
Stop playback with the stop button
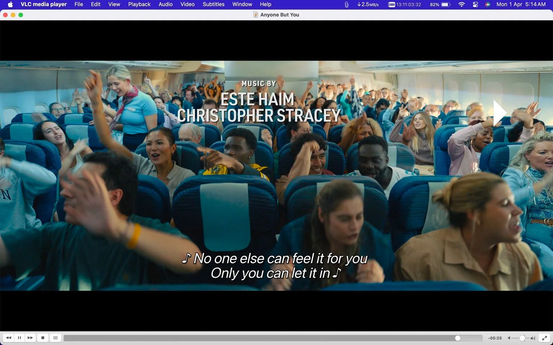pyautogui.click(x=43, y=338)
